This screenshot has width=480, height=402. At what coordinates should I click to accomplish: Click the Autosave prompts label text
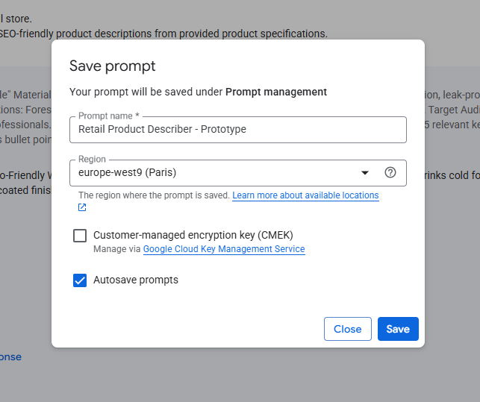click(136, 280)
